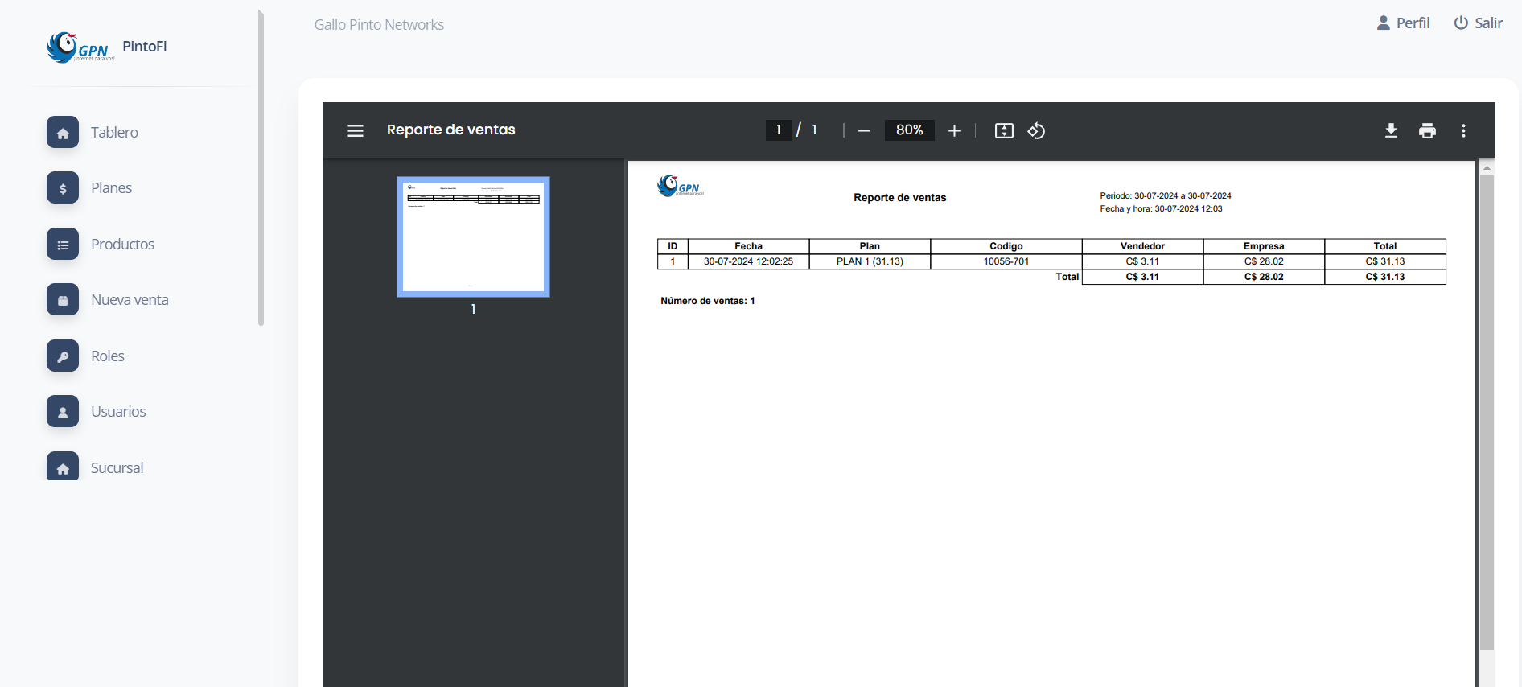The height and width of the screenshot is (687, 1522).
Task: Click the 80% zoom level field
Action: pyautogui.click(x=909, y=130)
